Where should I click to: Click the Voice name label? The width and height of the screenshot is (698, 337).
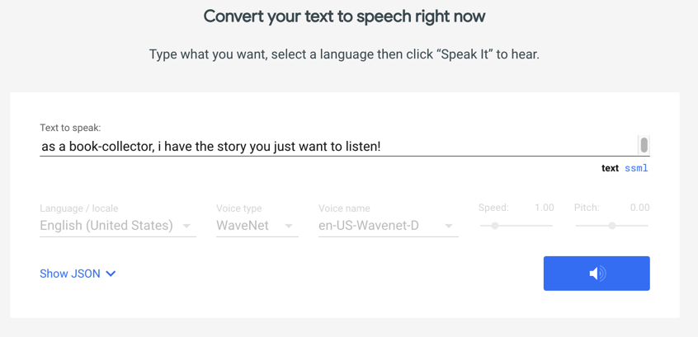344,208
